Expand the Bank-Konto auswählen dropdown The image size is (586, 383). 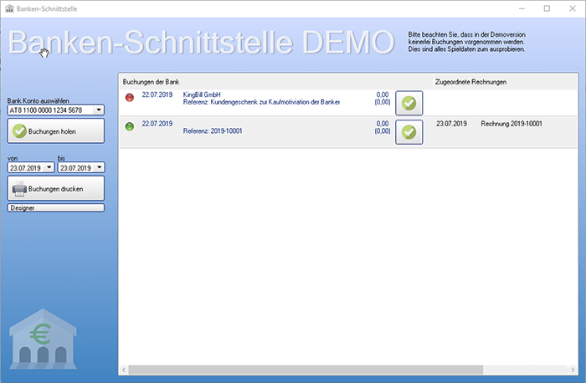[99, 110]
